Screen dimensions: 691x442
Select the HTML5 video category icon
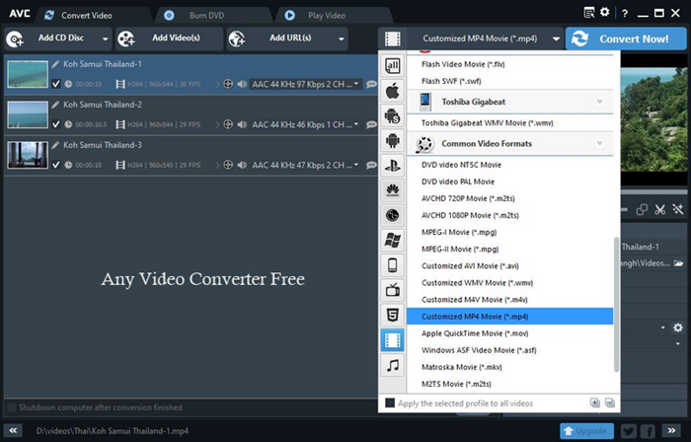(x=392, y=315)
